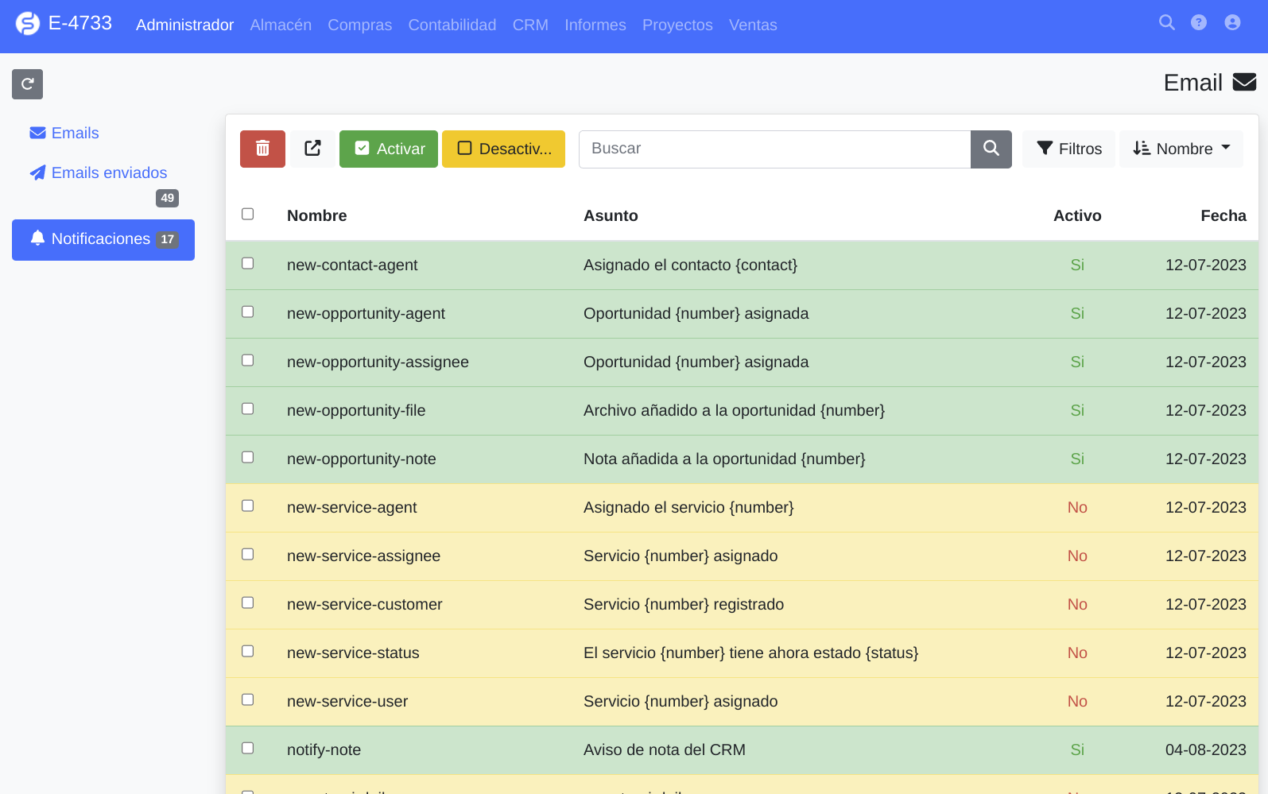Expand the Nombre sort dropdown
Viewport: 1268px width, 794px height.
(x=1181, y=149)
